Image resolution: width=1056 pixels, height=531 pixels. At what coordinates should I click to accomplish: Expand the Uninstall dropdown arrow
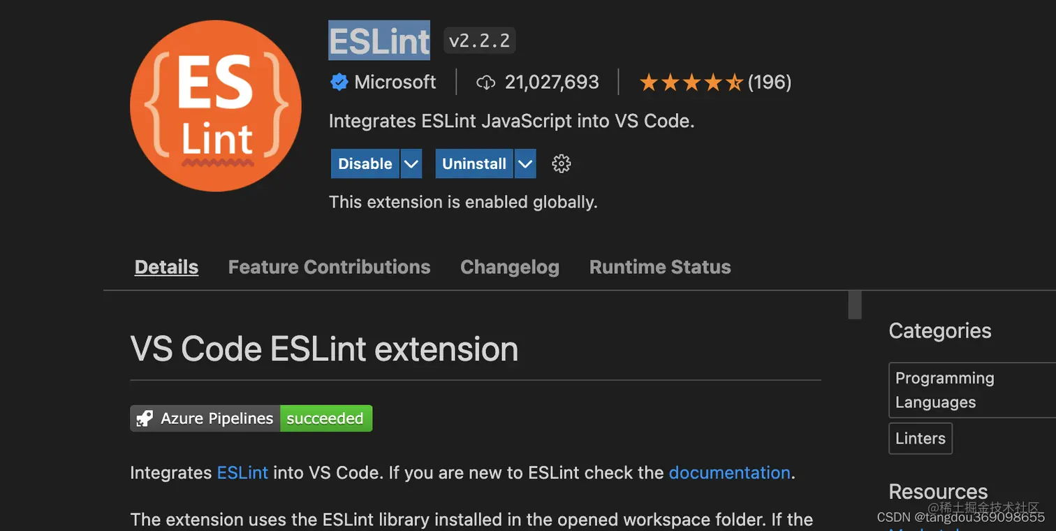(x=525, y=163)
